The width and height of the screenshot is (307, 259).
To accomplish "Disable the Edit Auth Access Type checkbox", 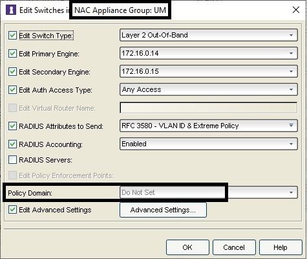I will 12,90.
